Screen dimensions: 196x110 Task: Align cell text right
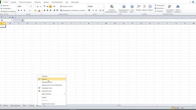coord(50,10)
